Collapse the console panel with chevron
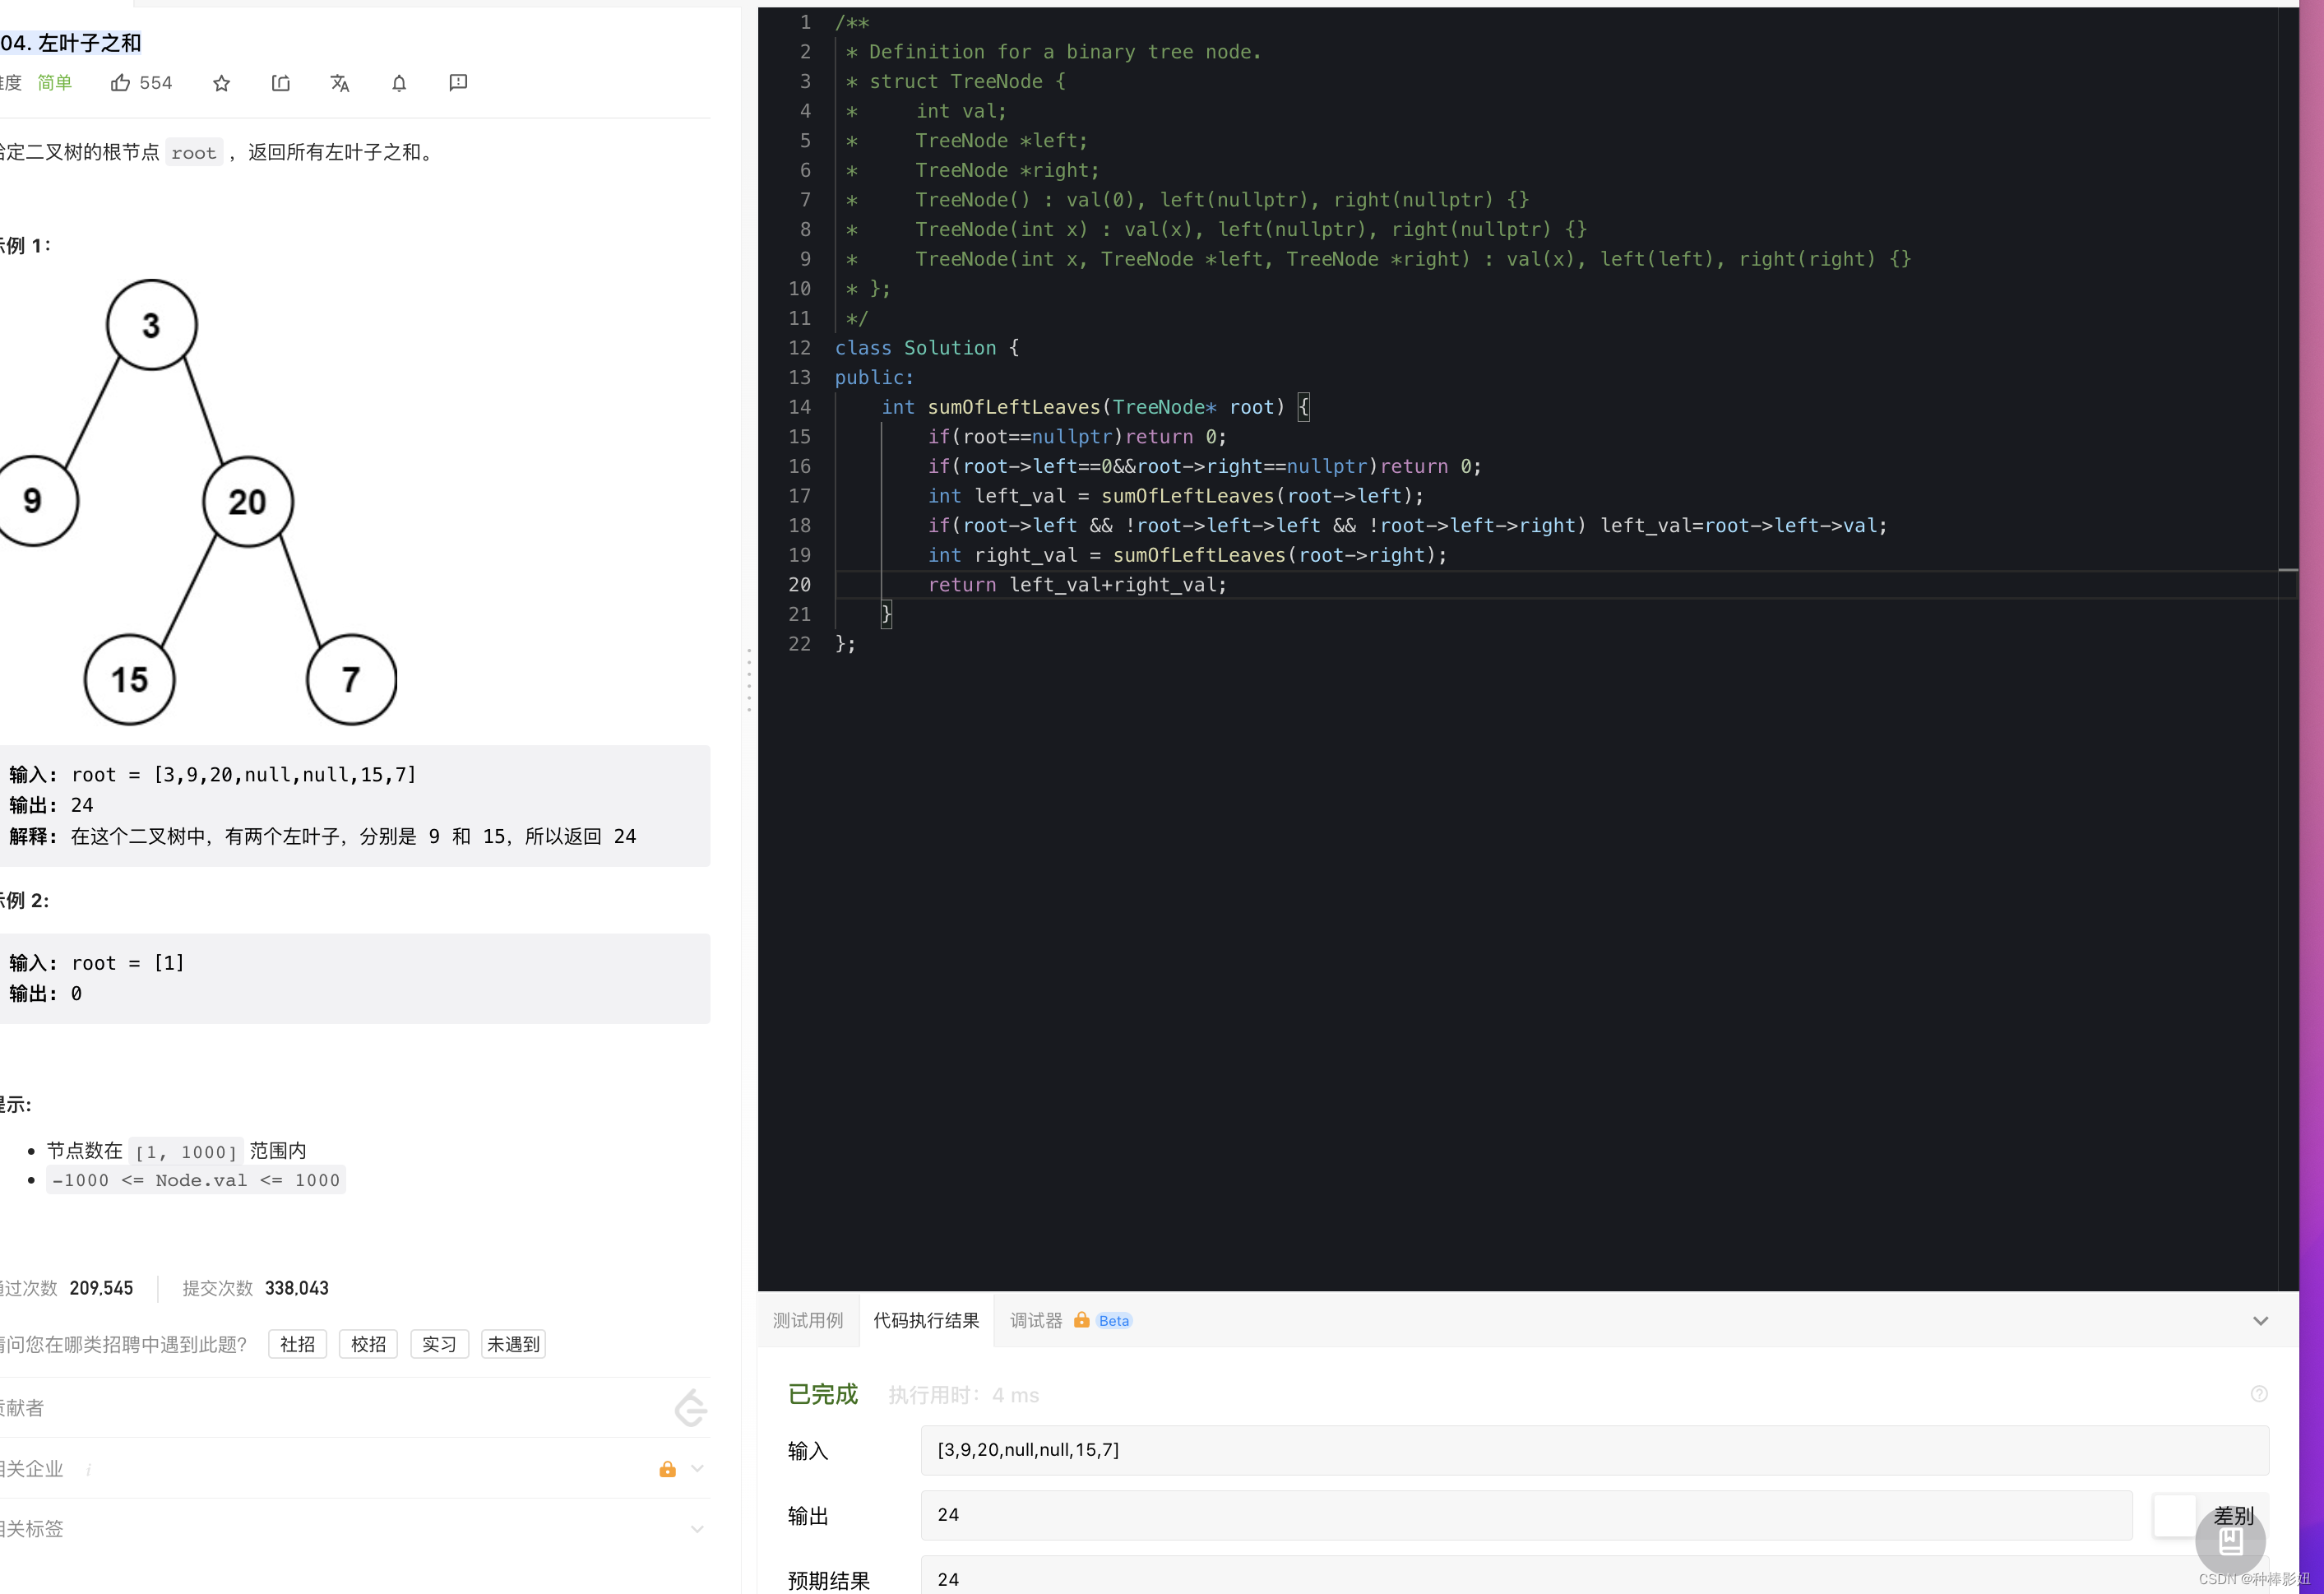Screen dimensions: 2324x1594 [2260, 1321]
